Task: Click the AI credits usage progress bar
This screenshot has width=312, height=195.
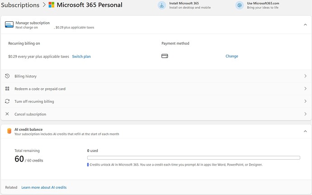Action: tap(194, 158)
